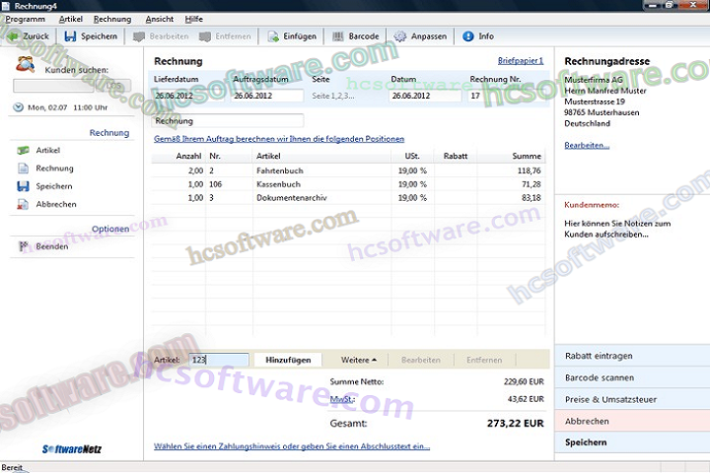Click the Bearbeiten link under Rechnungadresse

point(587,145)
